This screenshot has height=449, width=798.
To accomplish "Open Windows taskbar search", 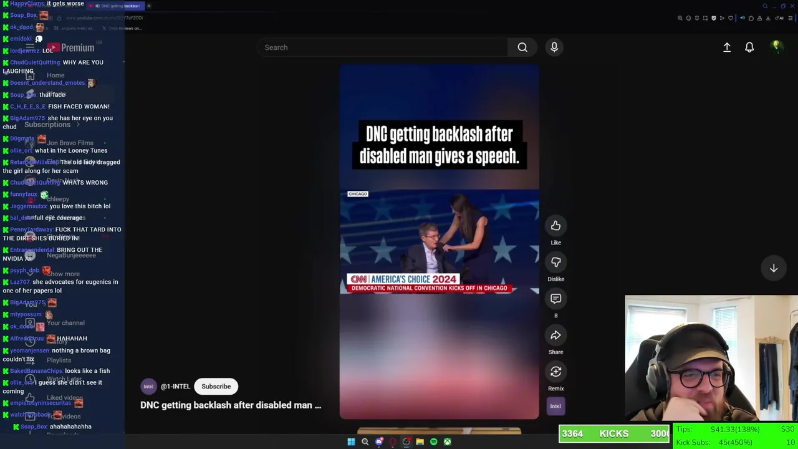I will [x=365, y=442].
